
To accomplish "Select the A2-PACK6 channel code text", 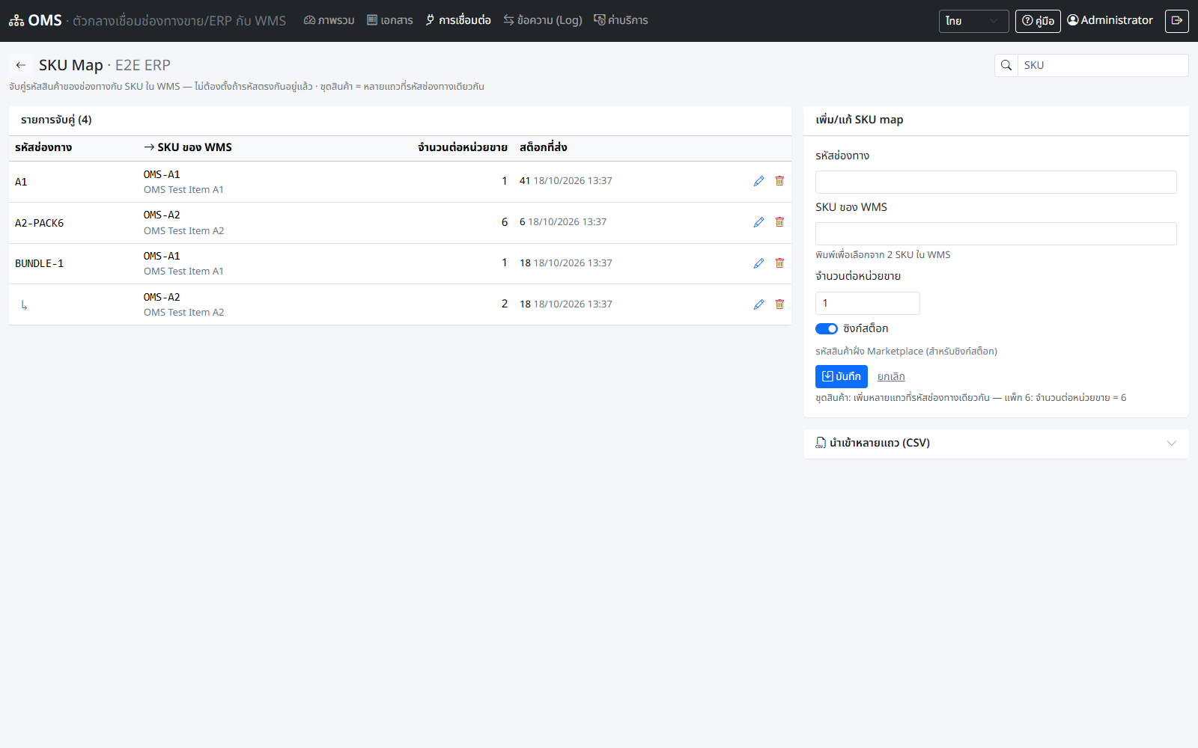I will click(40, 223).
